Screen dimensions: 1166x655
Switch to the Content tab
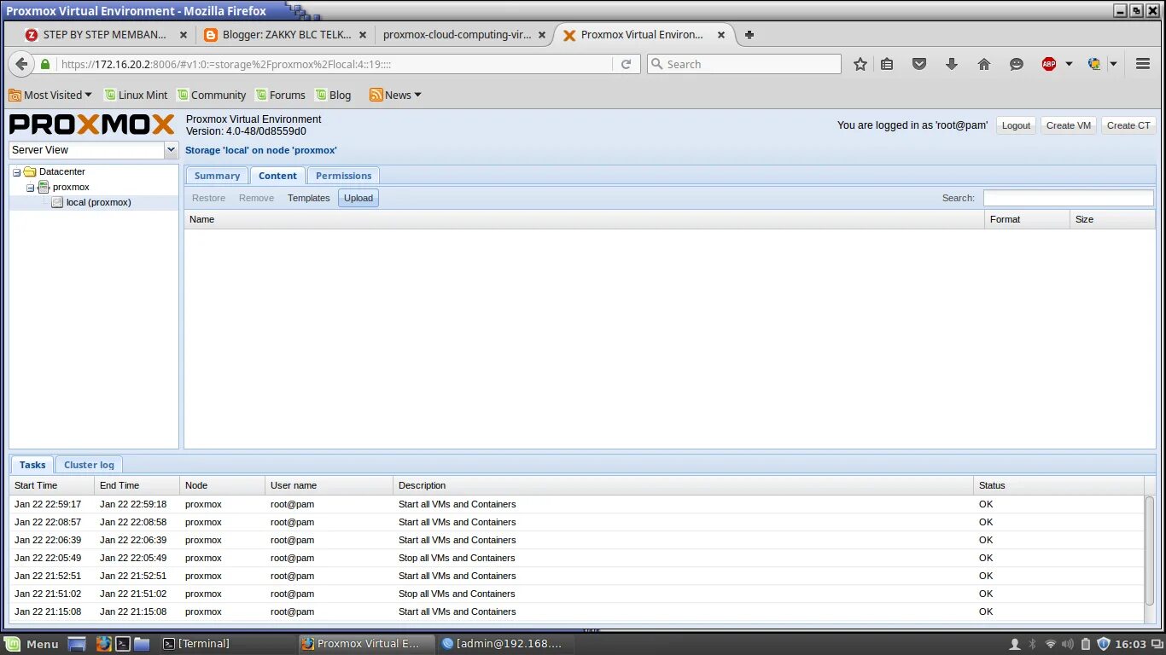click(278, 176)
